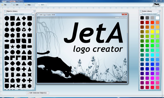Go to next Styles Library category
Viewport: 164px width, 98px height.
tap(158, 14)
